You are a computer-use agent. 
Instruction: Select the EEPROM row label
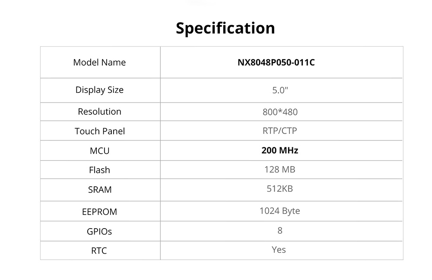point(99,212)
